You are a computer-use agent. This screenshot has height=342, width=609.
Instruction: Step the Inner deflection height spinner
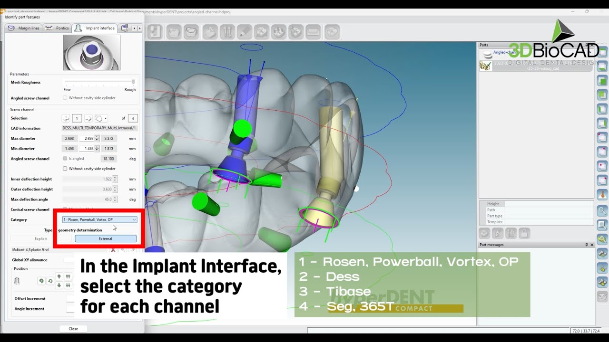[115, 179]
